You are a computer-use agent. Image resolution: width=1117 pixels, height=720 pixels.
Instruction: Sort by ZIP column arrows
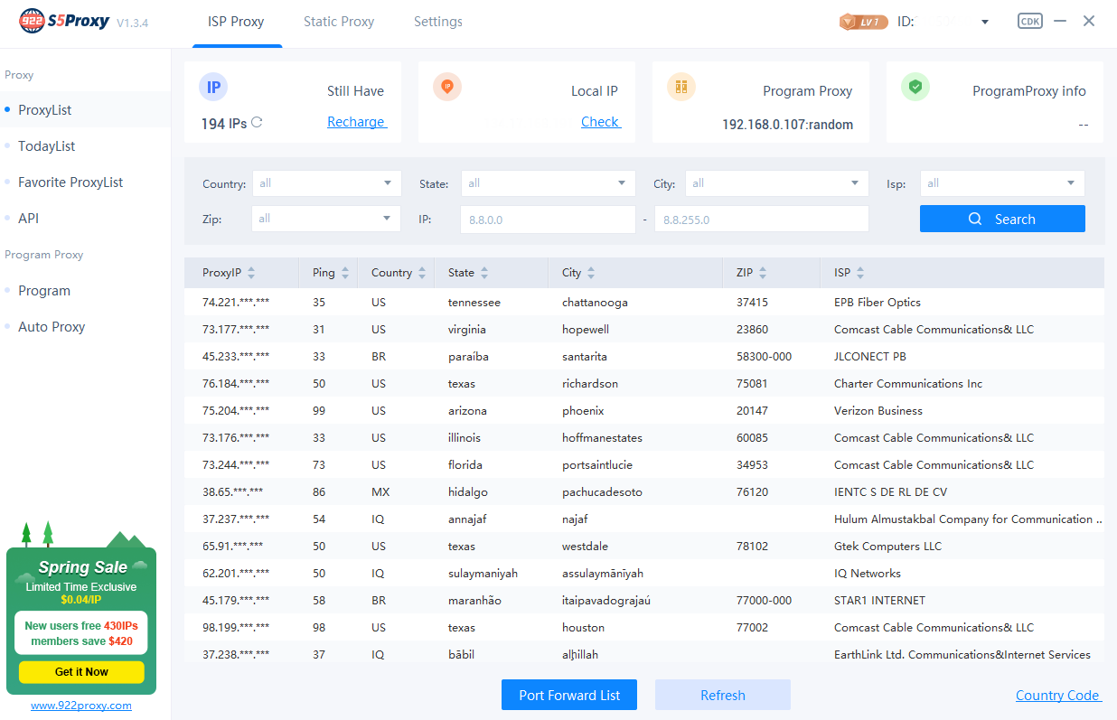(763, 273)
